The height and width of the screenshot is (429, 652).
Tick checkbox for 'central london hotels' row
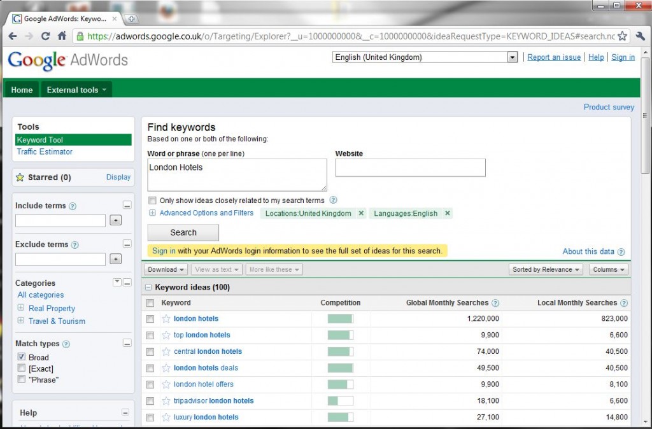point(150,352)
